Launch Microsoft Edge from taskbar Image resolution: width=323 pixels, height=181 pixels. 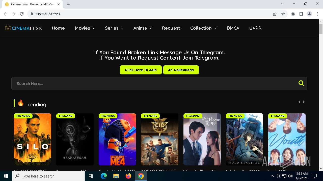(x=104, y=176)
